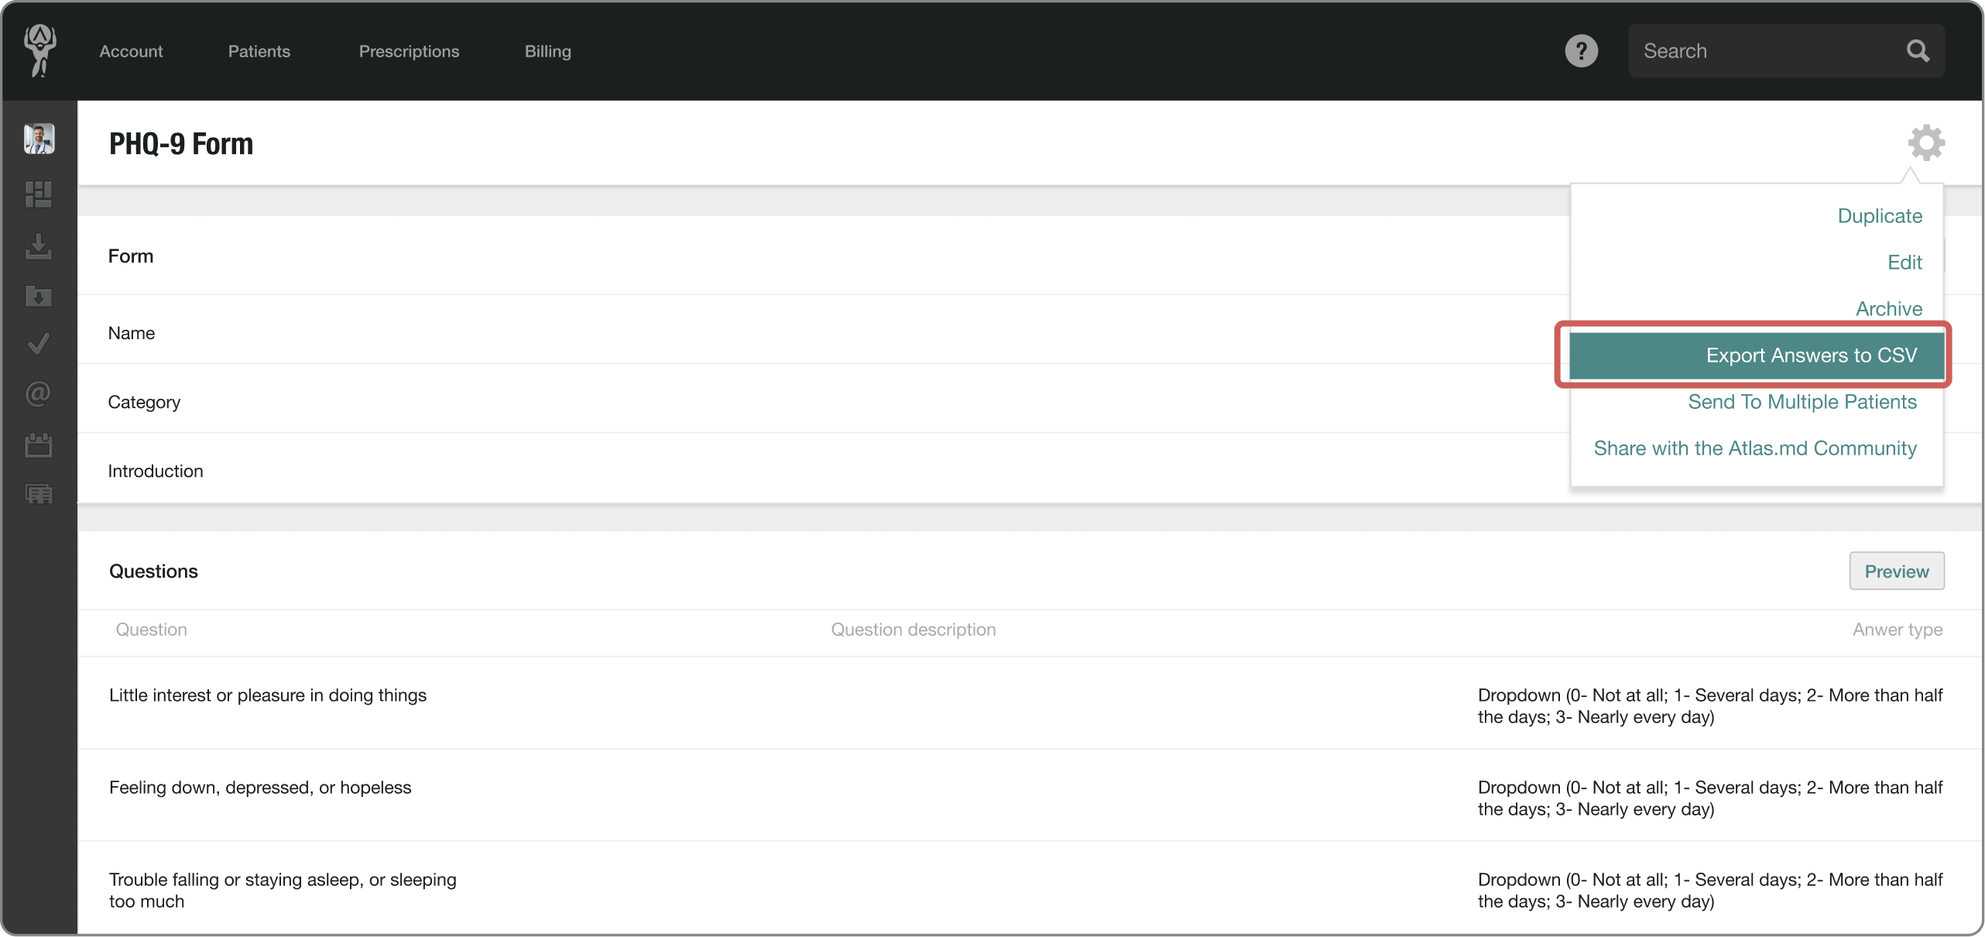
Task: Click the Questions section heading
Action: click(153, 571)
